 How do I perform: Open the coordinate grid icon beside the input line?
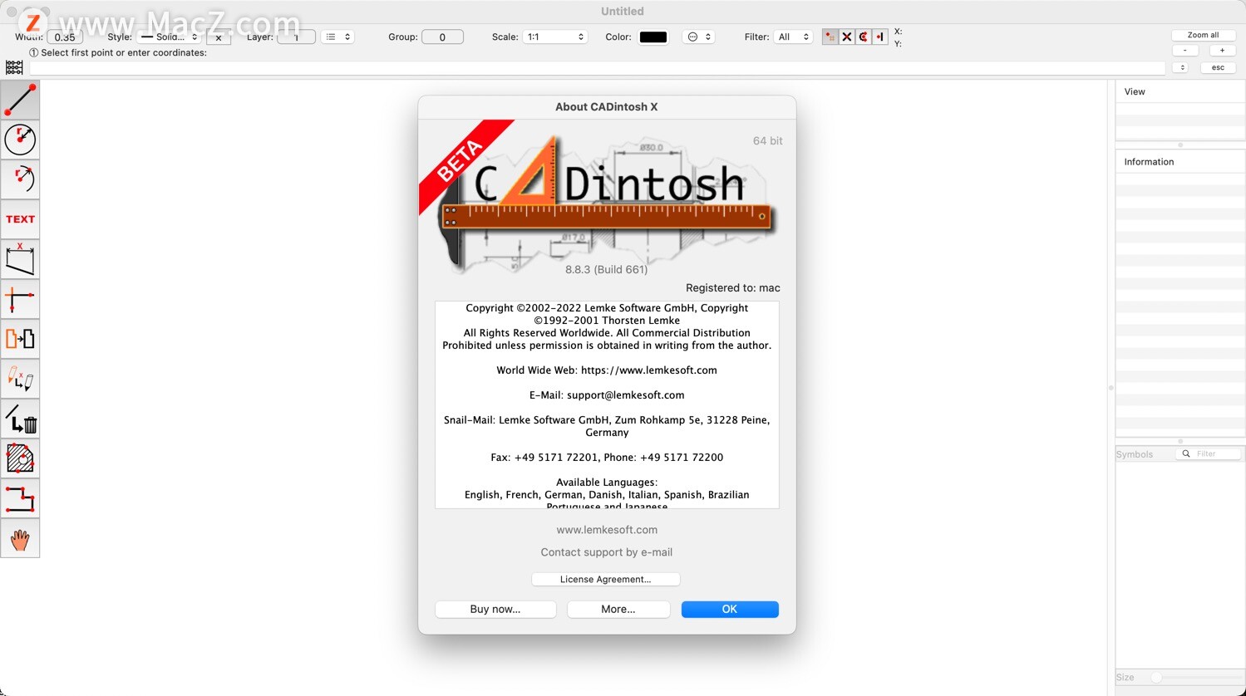click(x=14, y=67)
